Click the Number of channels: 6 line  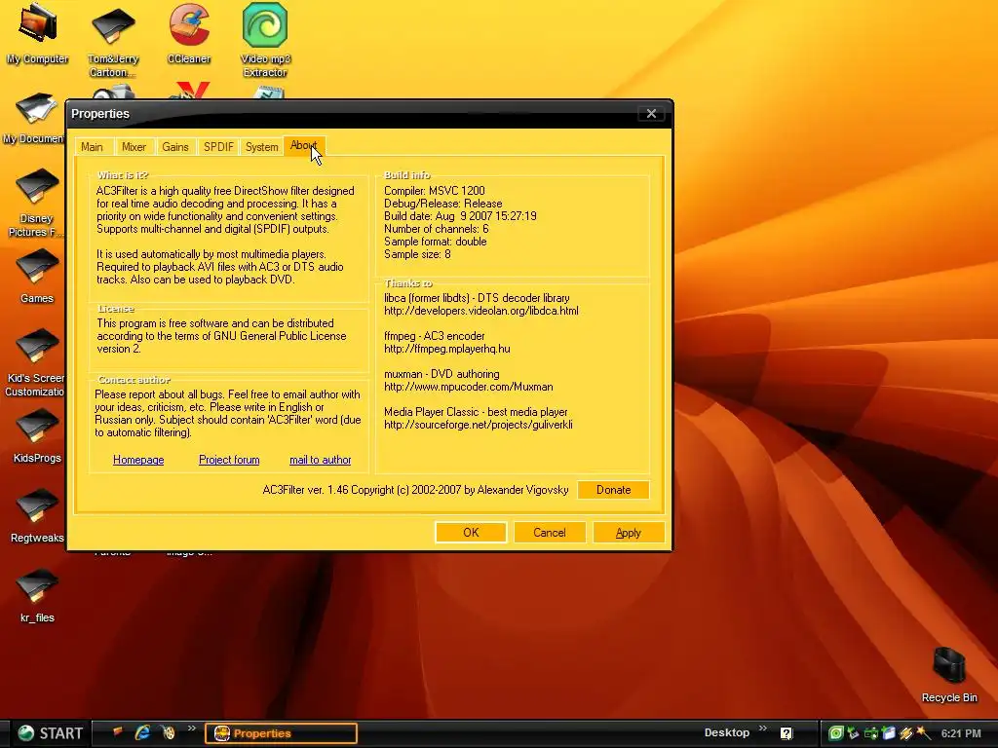[436, 229]
